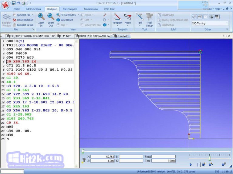
Task: Click the rotate view icon in View group
Action: click(104, 20)
